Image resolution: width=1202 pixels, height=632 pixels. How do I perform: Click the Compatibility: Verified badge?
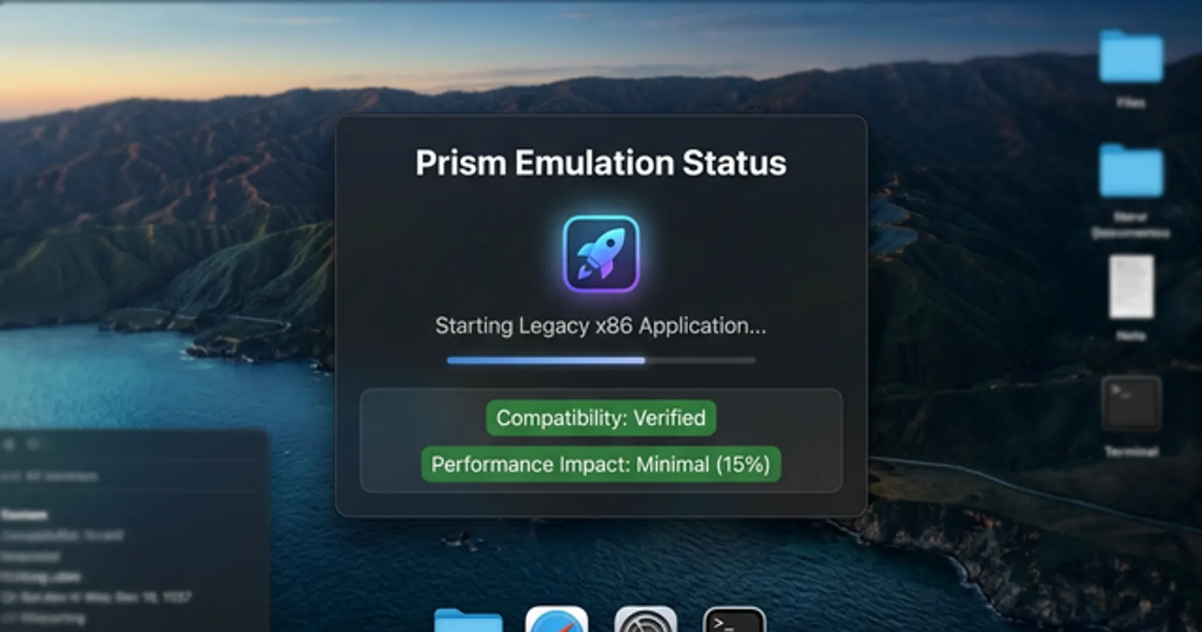(601, 418)
